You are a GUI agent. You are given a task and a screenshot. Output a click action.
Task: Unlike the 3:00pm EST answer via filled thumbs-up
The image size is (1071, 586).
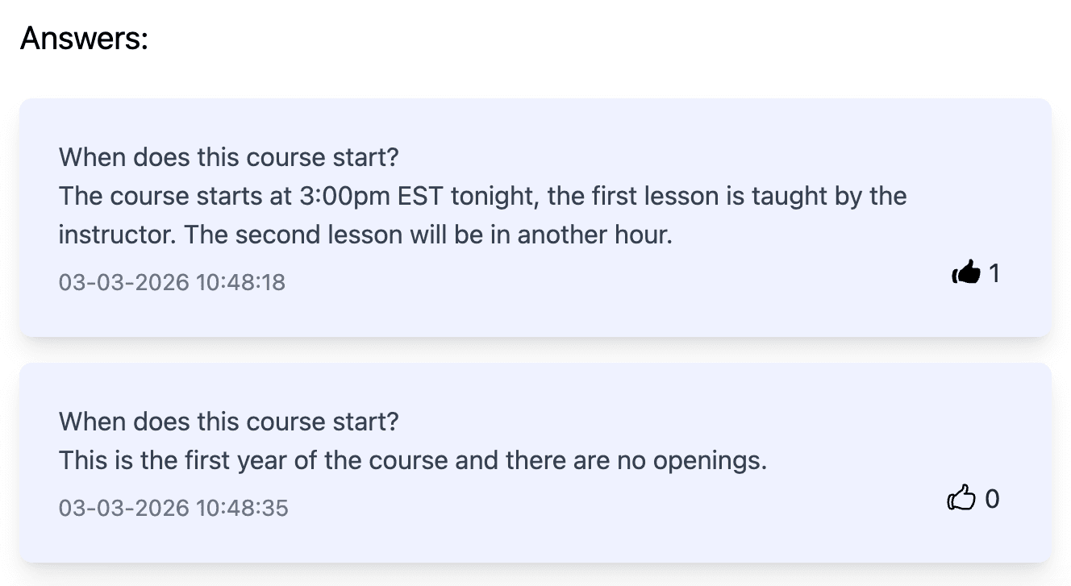pos(966,274)
